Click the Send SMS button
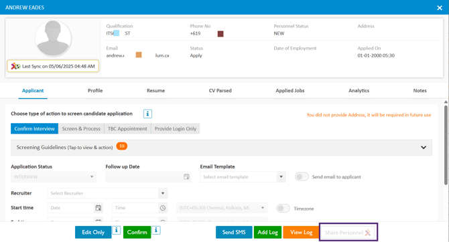449x242 pixels. (x=234, y=232)
